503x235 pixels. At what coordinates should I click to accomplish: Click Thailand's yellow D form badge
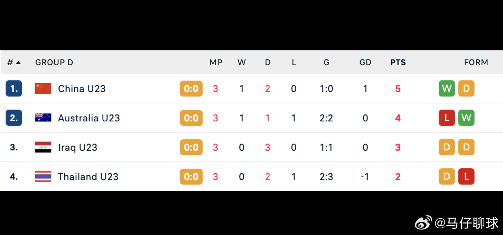[x=446, y=176]
